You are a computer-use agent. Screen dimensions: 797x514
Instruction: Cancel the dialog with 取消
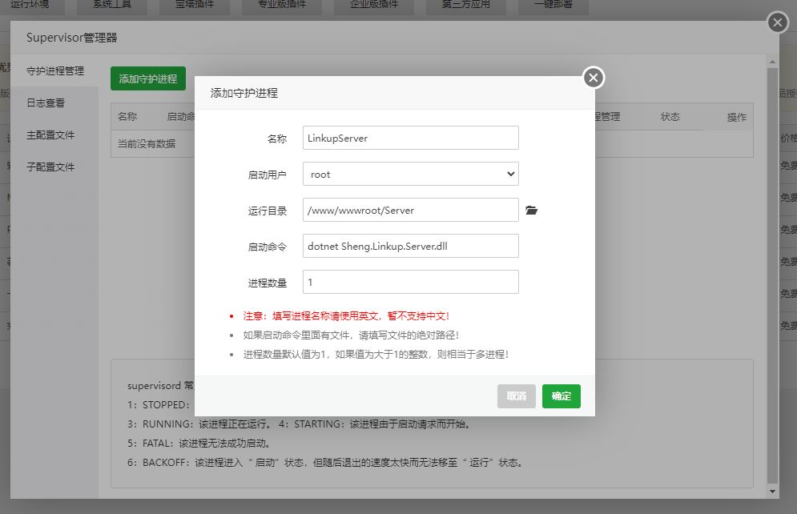coord(516,396)
